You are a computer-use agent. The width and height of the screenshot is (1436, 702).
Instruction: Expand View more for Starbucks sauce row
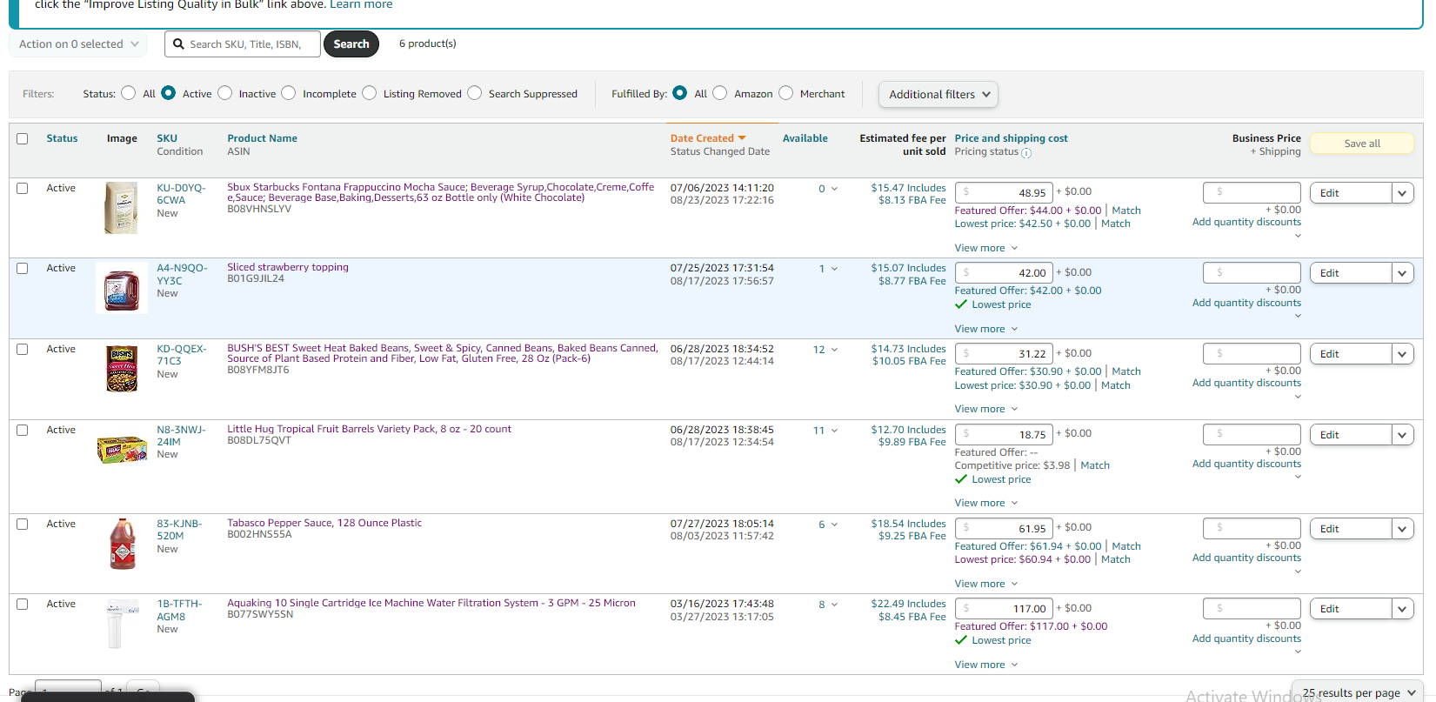(986, 248)
